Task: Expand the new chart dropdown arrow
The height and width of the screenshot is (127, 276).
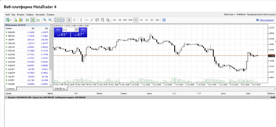Action: [11, 20]
